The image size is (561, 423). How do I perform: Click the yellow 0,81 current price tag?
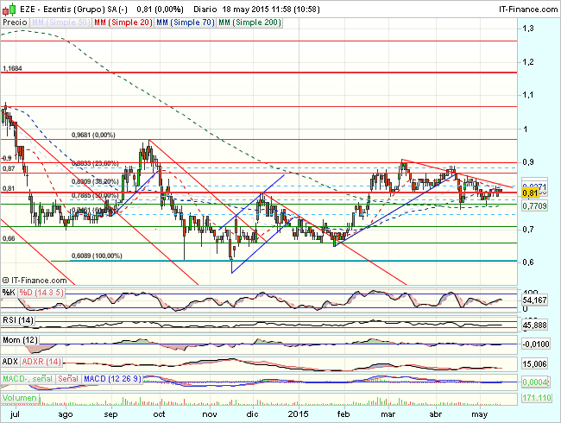coord(530,193)
